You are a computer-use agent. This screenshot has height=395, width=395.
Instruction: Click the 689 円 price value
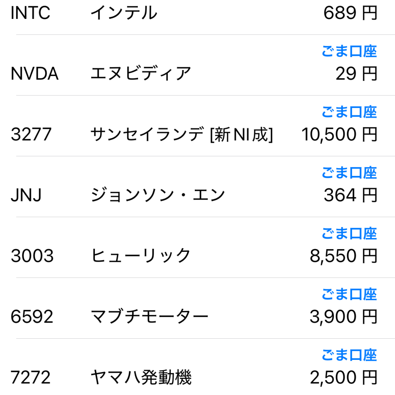pyautogui.click(x=350, y=13)
